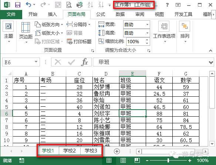This screenshot has width=216, height=165.
Task: Sort descending with the Z-A icon
Action: (101, 5)
